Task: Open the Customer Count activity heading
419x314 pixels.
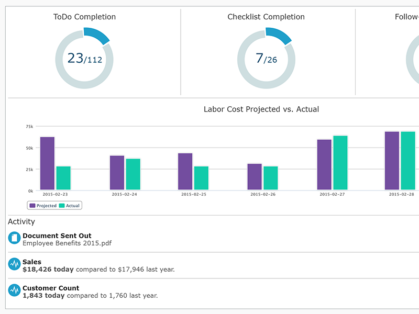Action: (51, 288)
